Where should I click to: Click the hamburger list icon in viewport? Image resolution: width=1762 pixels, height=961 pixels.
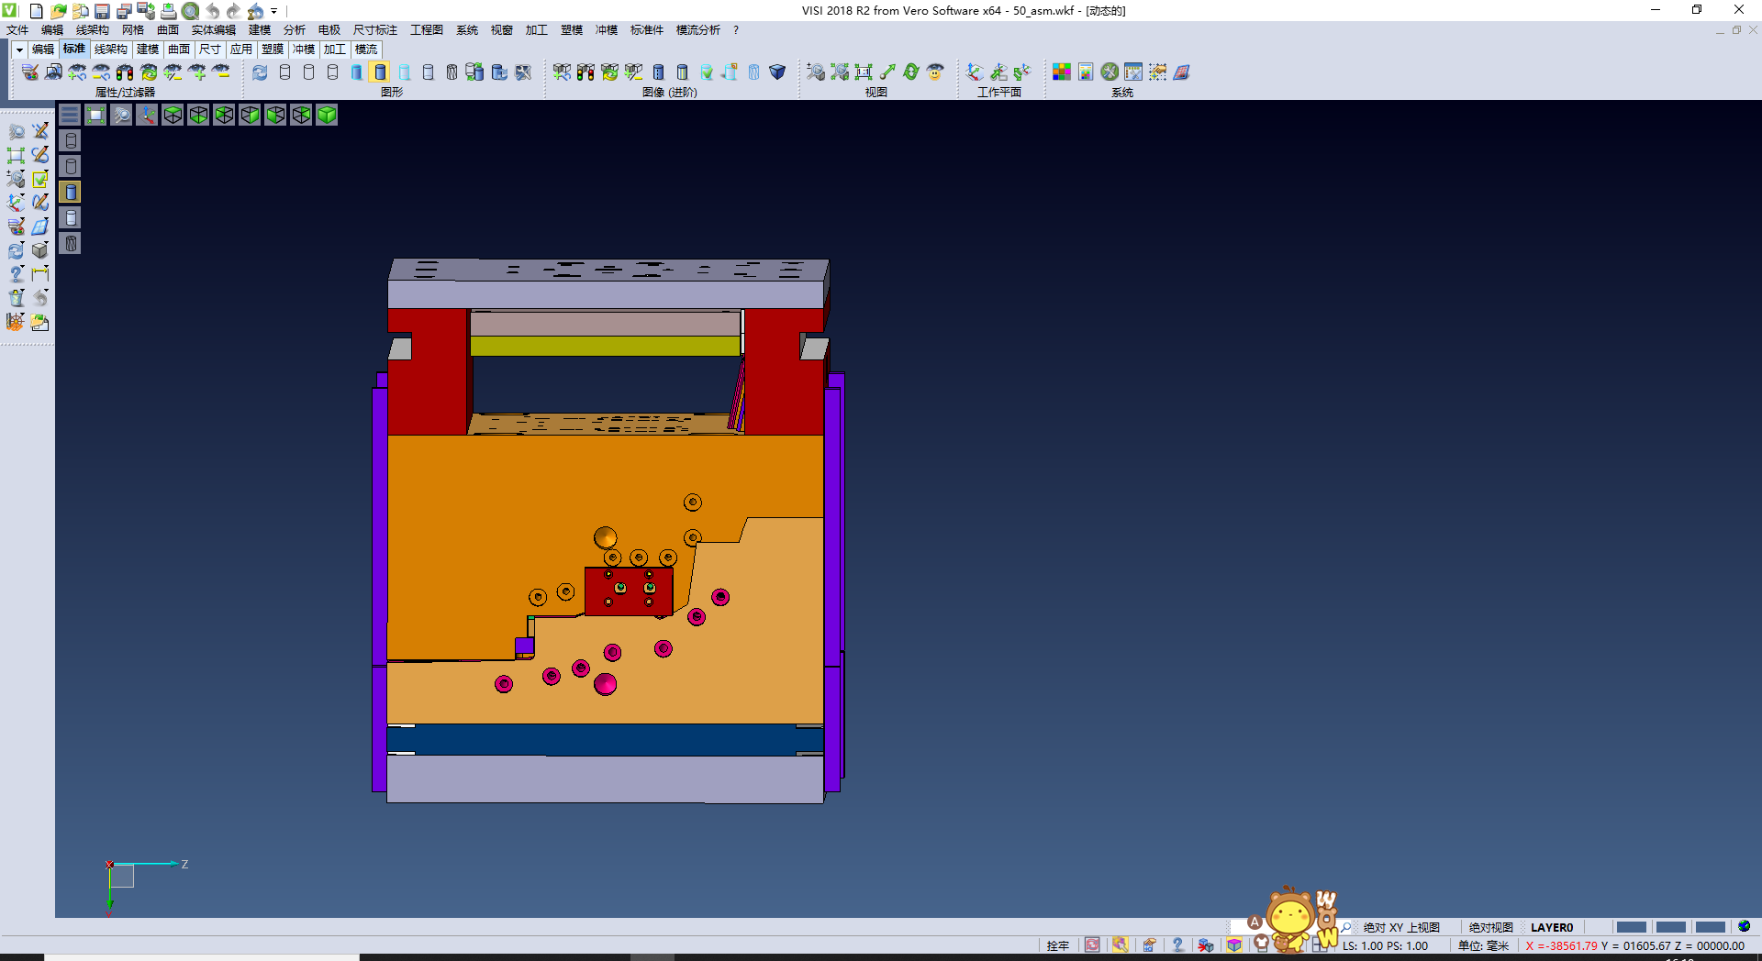tap(70, 115)
